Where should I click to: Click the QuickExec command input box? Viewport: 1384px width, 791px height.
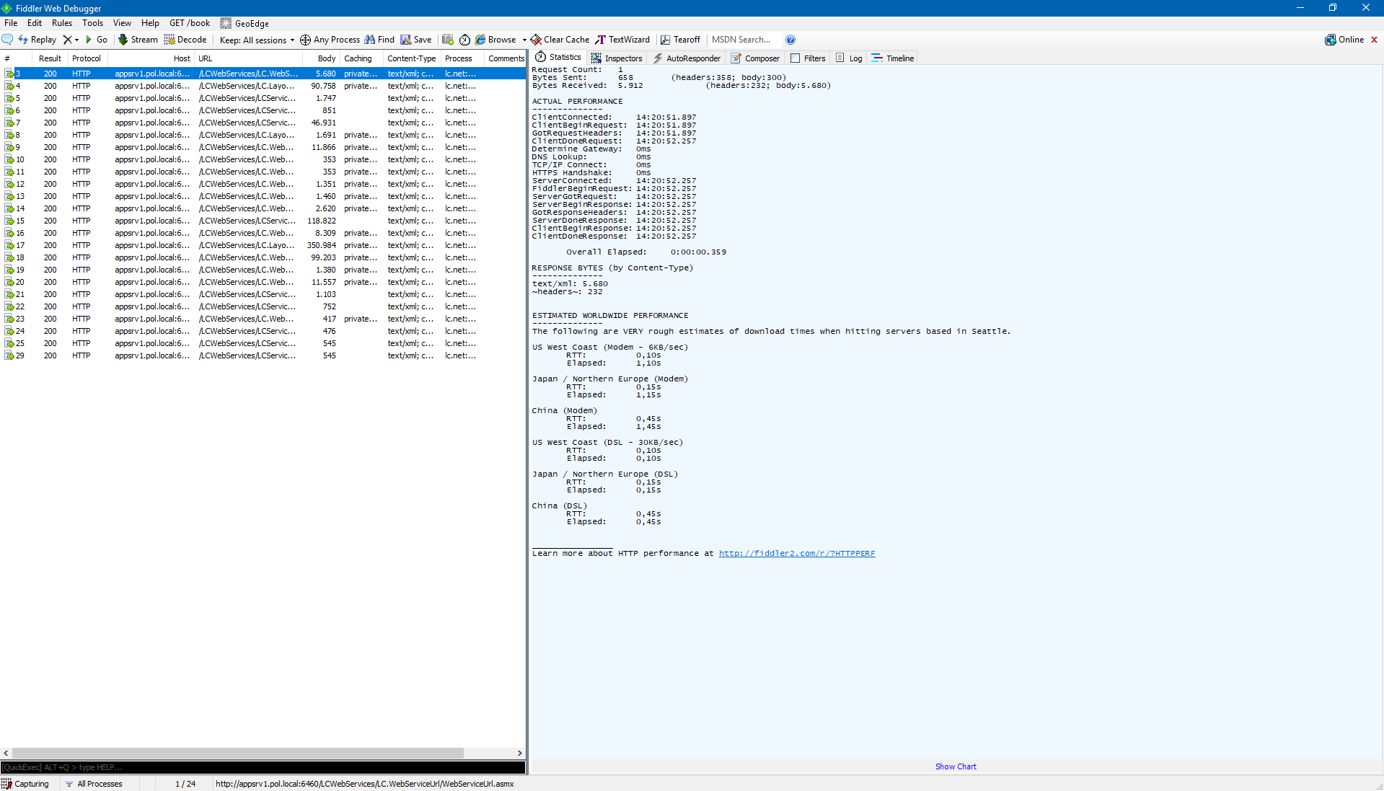pyautogui.click(x=263, y=767)
